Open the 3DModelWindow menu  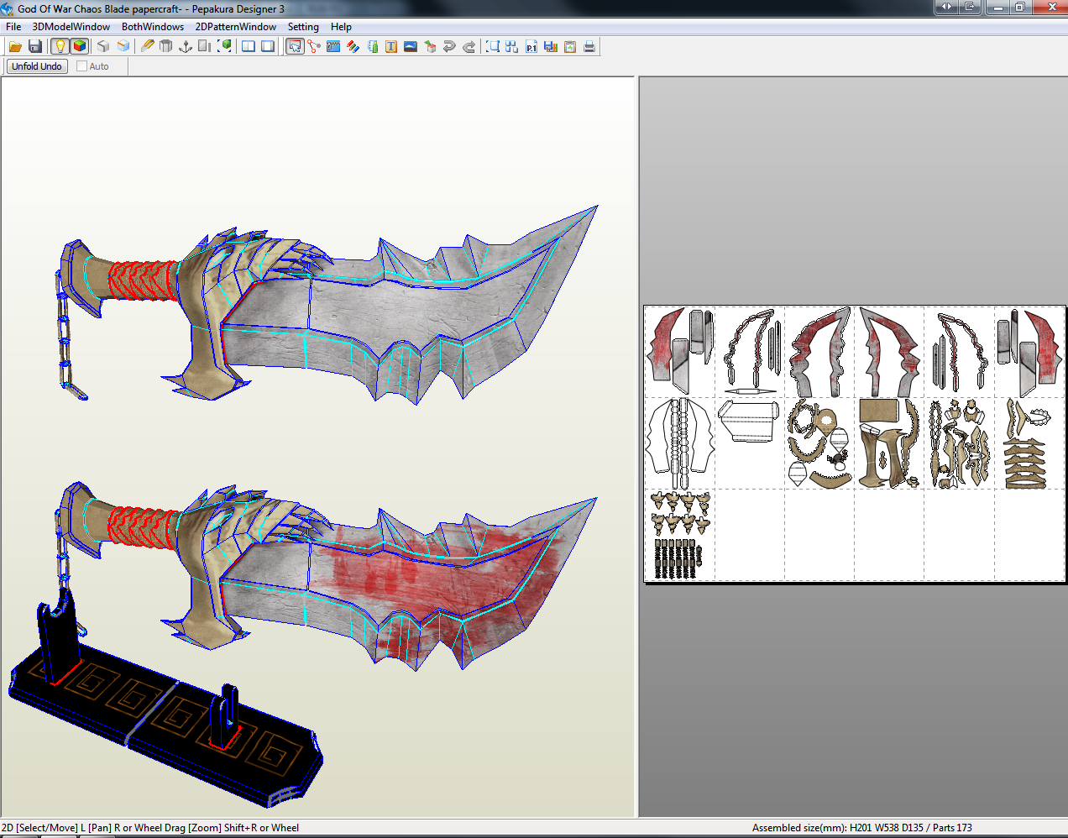point(71,27)
